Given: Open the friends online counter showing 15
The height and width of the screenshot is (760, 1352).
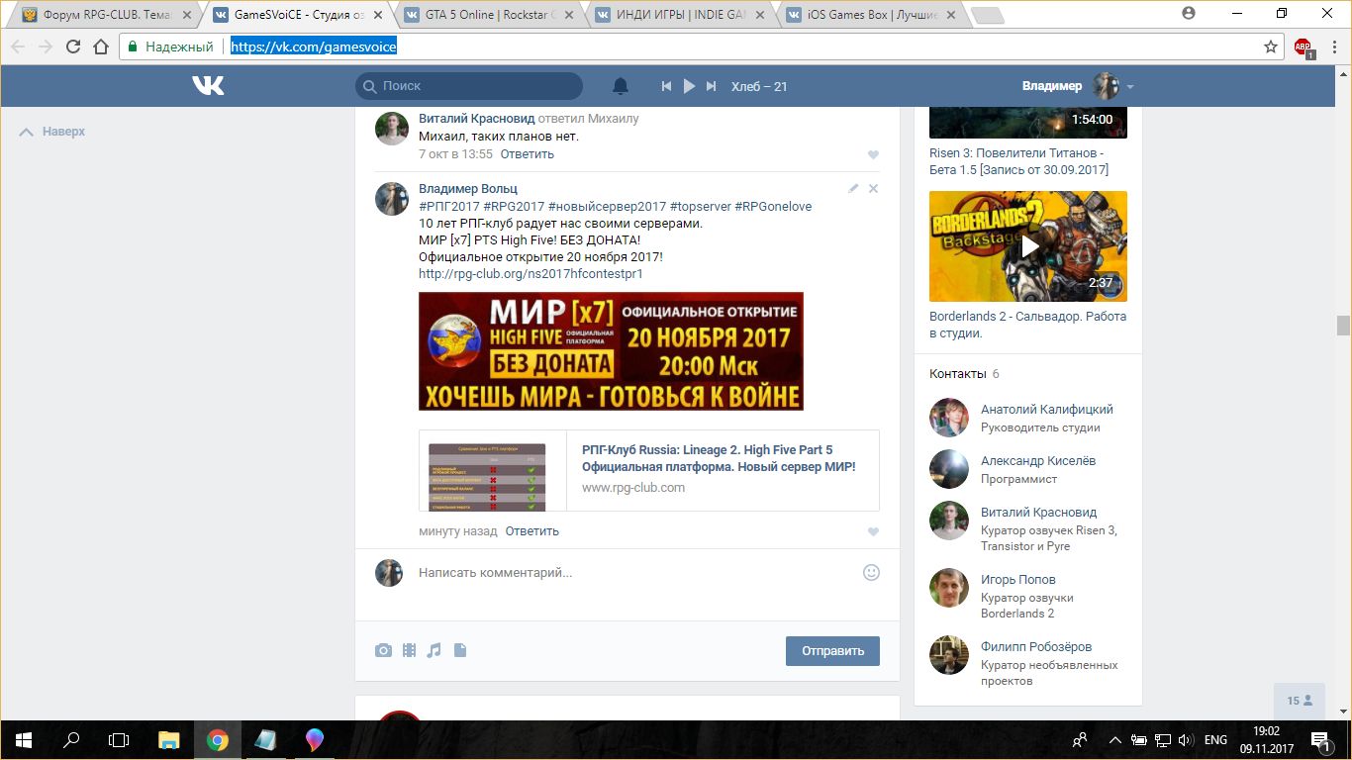Looking at the screenshot, I should tap(1300, 700).
